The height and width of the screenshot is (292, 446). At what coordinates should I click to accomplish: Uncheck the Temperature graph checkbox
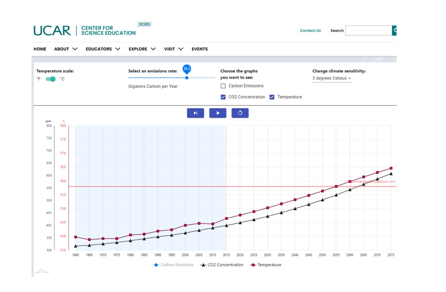tap(272, 97)
